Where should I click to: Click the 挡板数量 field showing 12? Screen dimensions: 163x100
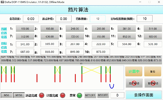[98, 19]
